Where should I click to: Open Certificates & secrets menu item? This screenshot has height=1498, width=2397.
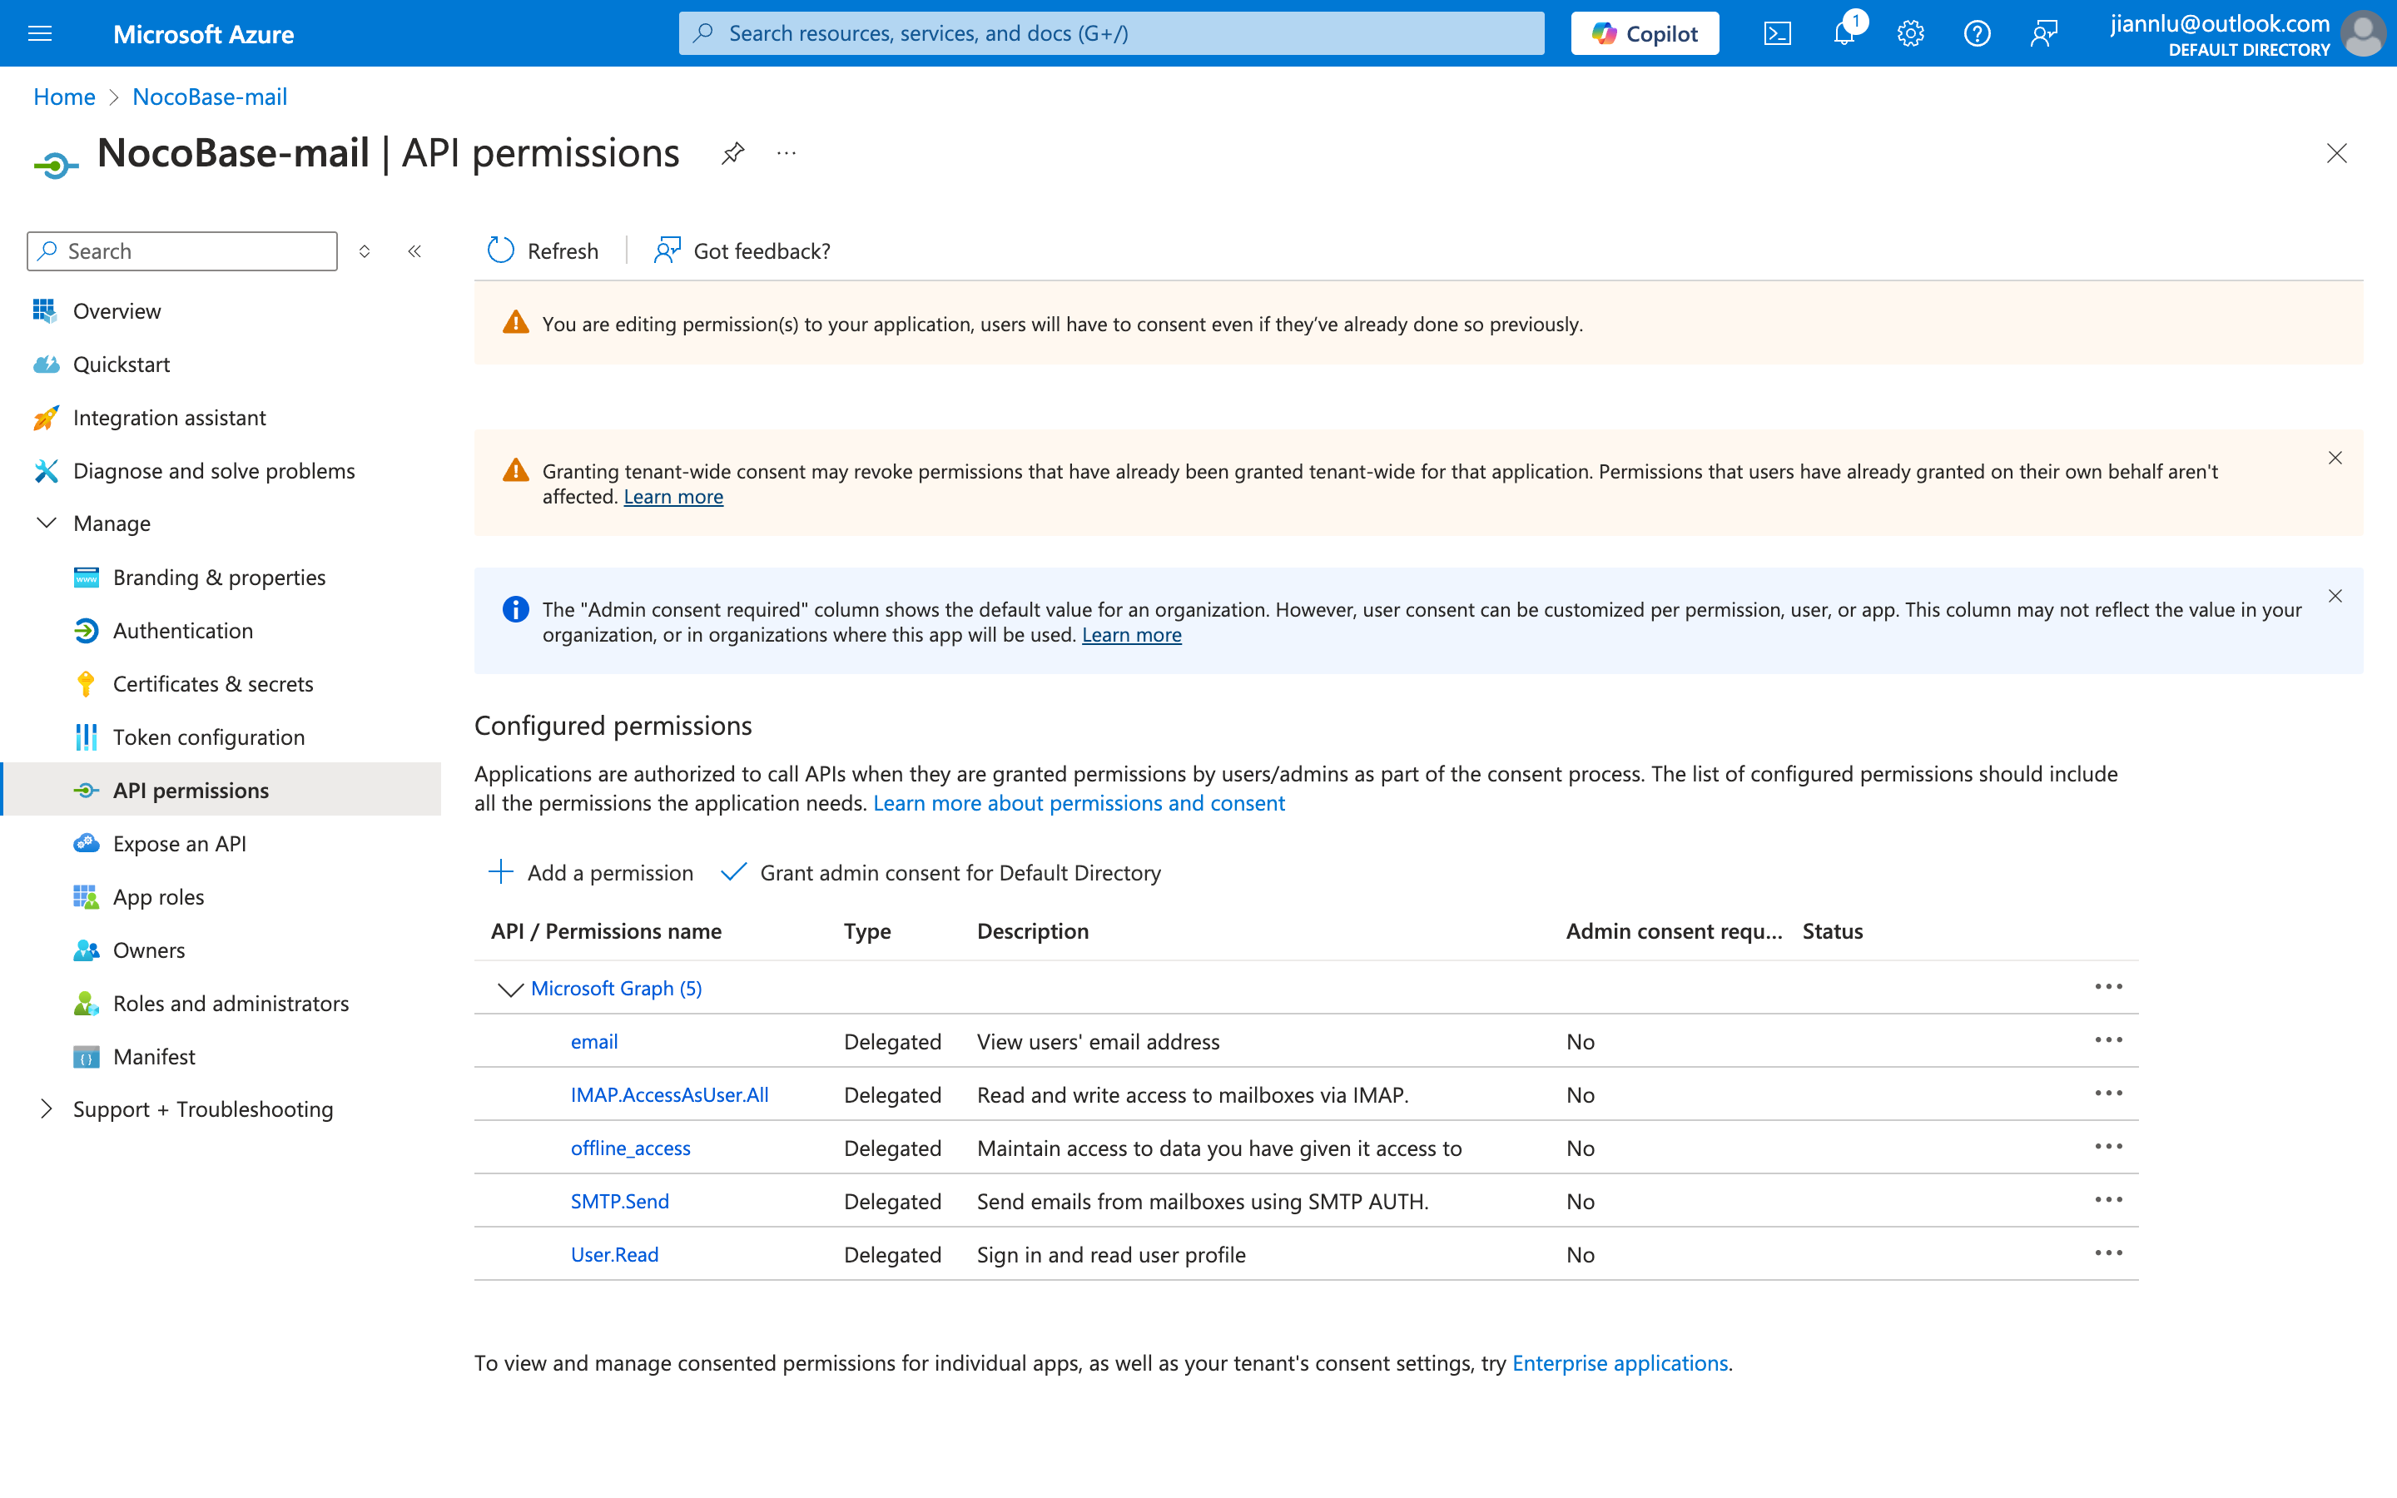tap(212, 683)
